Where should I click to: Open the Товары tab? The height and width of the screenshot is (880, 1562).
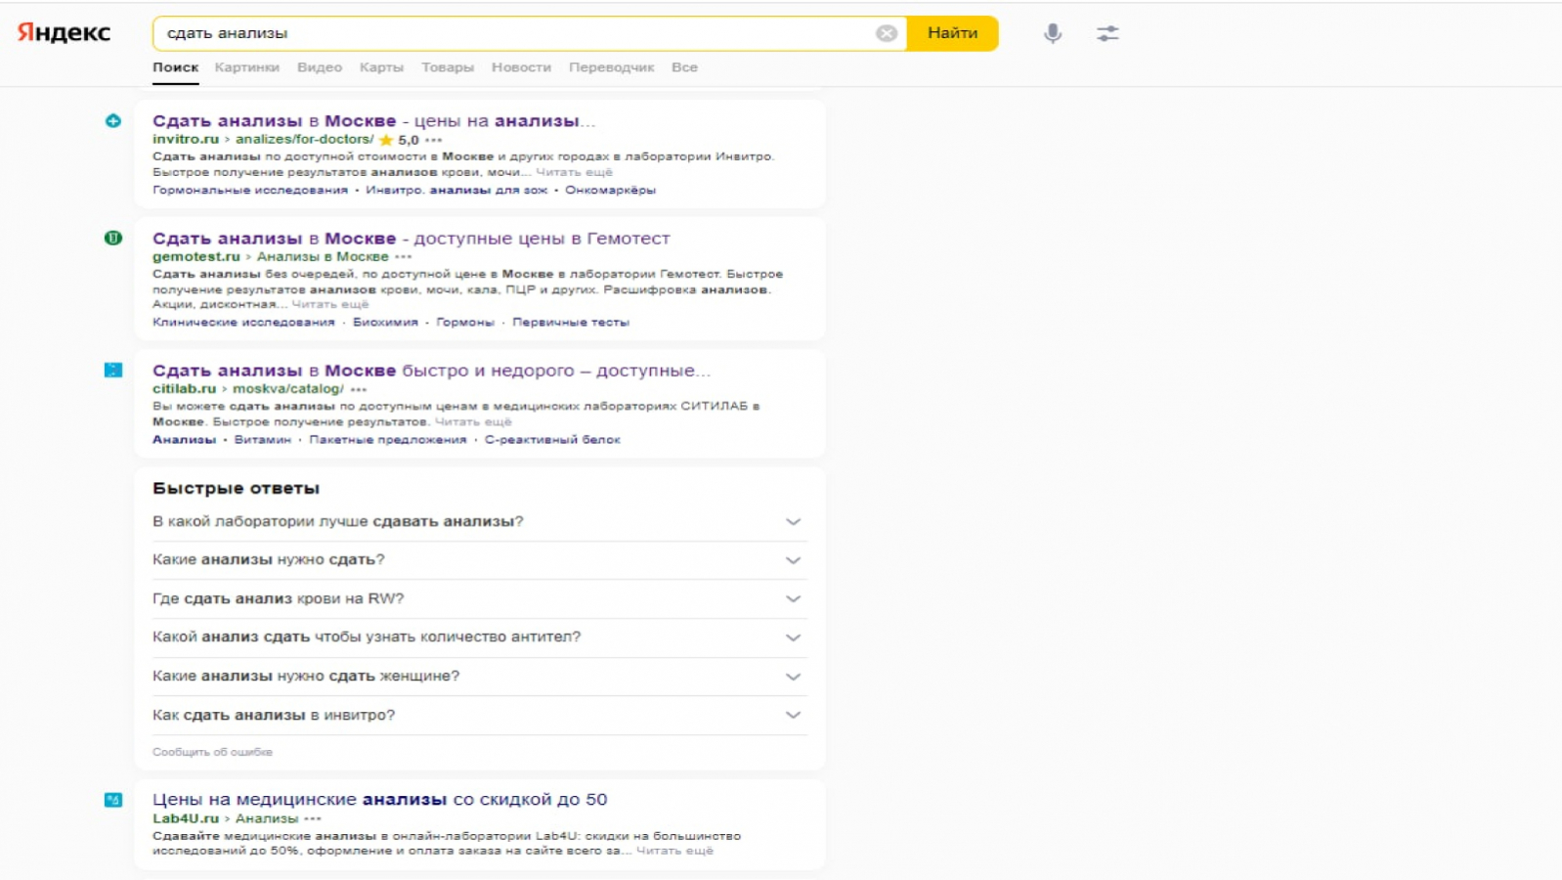(x=448, y=67)
